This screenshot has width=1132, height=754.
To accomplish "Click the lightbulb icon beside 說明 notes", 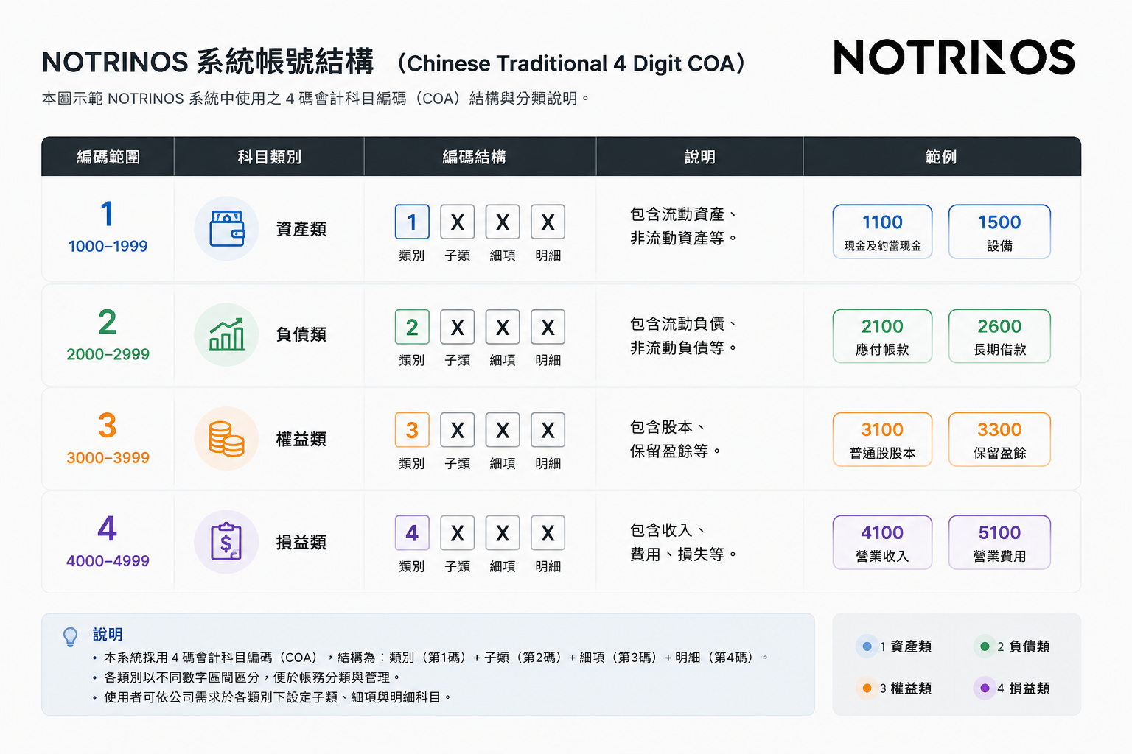I will 71,637.
